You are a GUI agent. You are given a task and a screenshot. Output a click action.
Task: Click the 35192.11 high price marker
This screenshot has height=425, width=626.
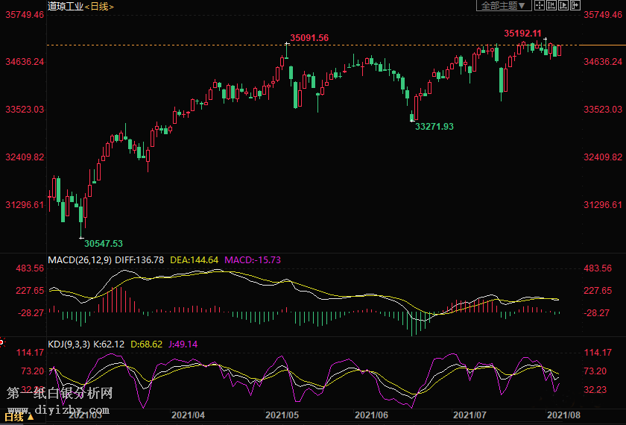[522, 34]
